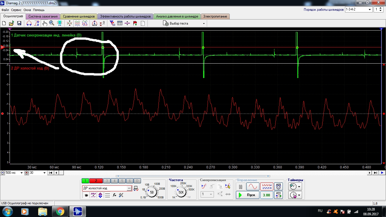Switch to Сравнение цилиндров tab
This screenshot has height=217, width=386.
[79, 16]
